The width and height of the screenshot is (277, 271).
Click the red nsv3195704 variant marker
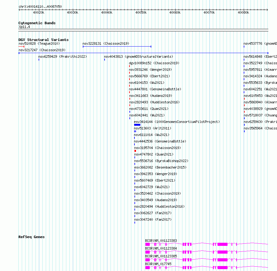tap(135, 151)
